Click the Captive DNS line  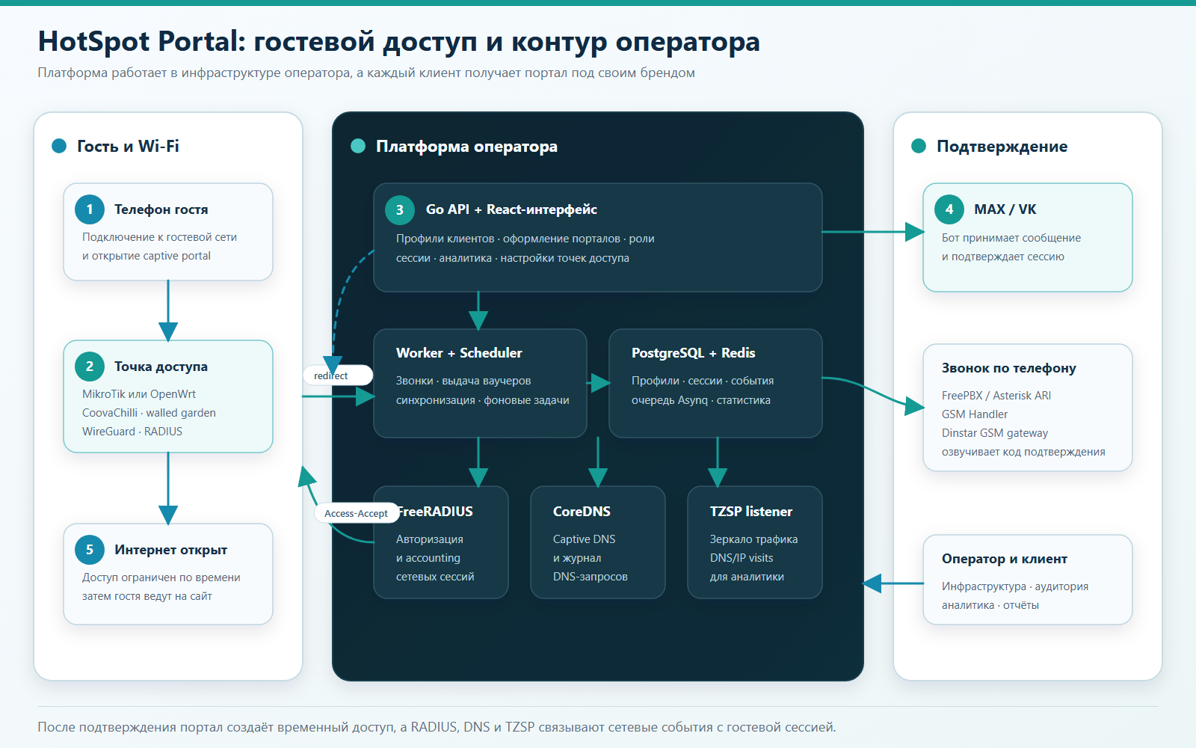(x=584, y=539)
